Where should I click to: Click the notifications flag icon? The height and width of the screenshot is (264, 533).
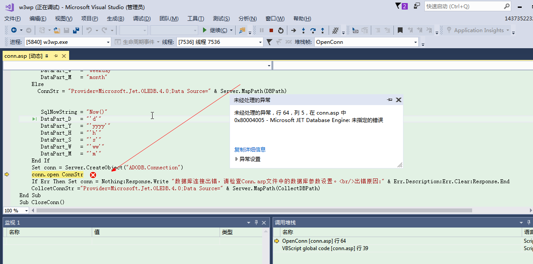[x=402, y=6]
